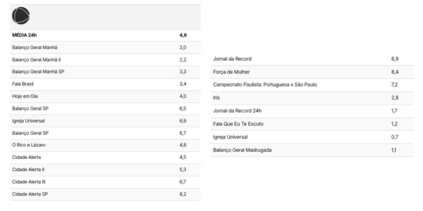Click the Record TV logo icon

pyautogui.click(x=21, y=16)
